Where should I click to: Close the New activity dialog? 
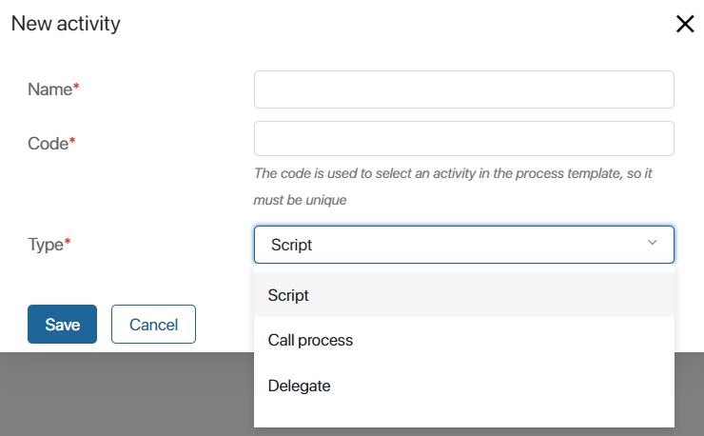coord(685,24)
